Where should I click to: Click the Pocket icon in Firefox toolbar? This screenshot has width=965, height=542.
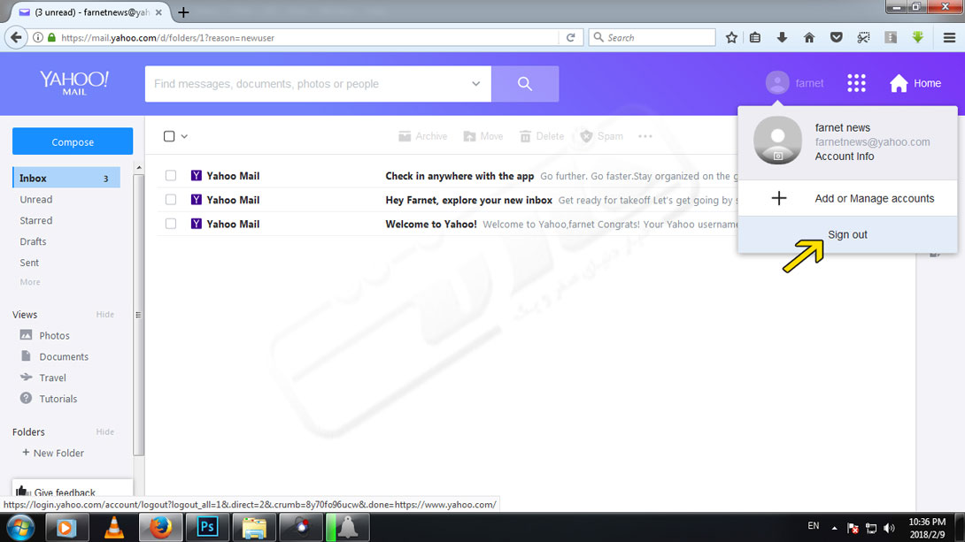coord(836,37)
